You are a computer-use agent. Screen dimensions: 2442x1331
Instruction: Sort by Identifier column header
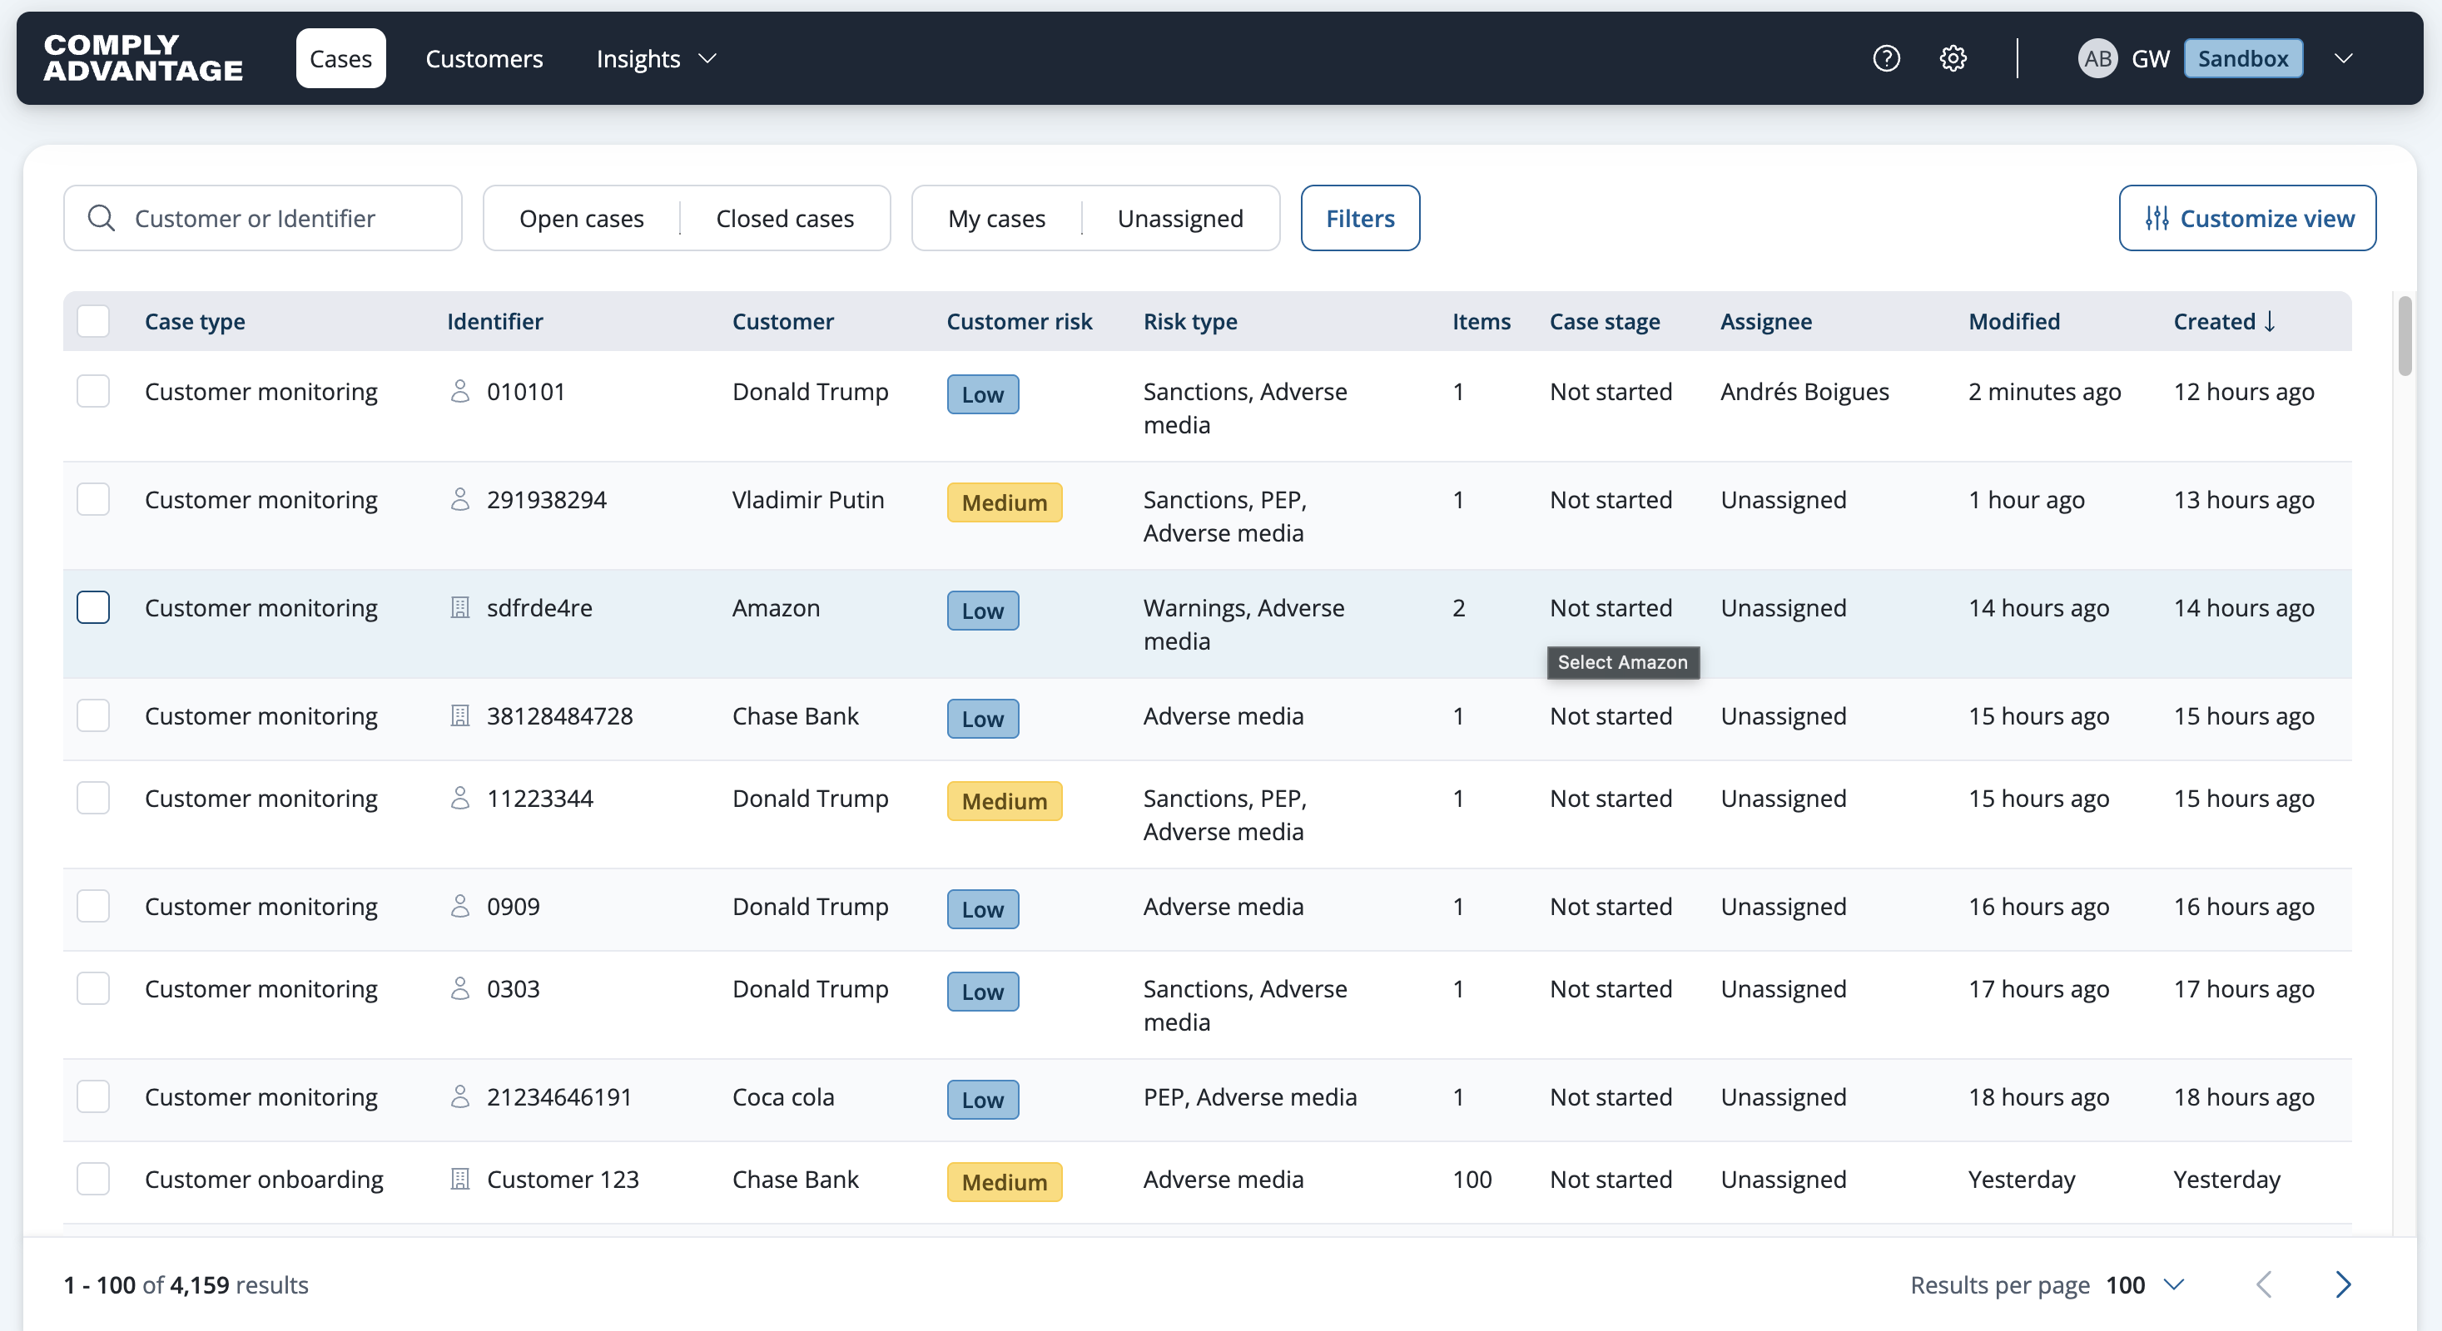pos(495,321)
